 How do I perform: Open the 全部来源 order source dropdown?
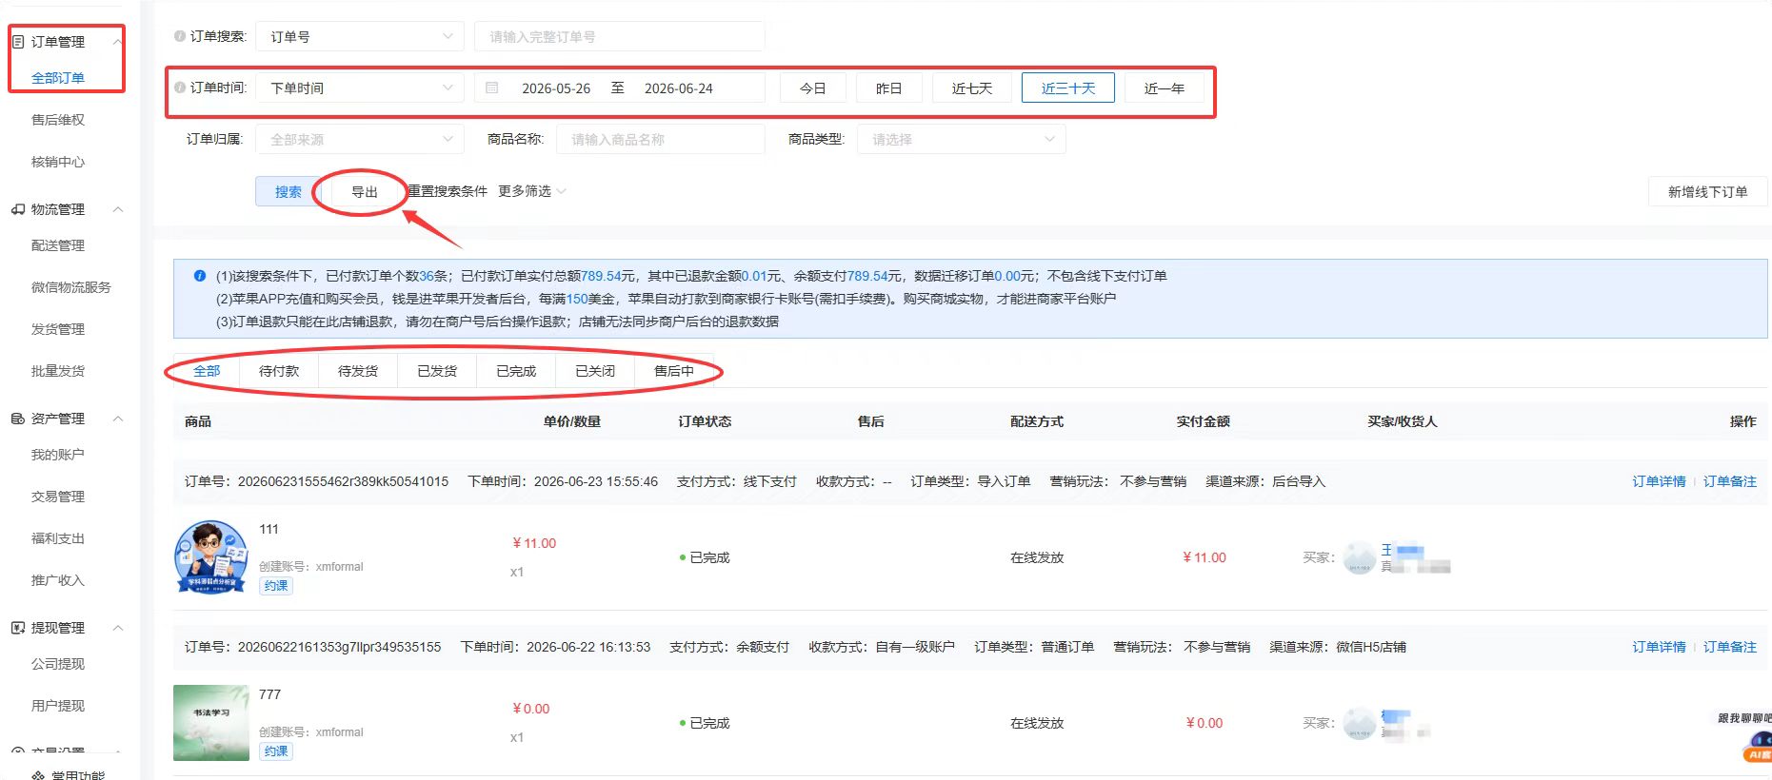(360, 139)
